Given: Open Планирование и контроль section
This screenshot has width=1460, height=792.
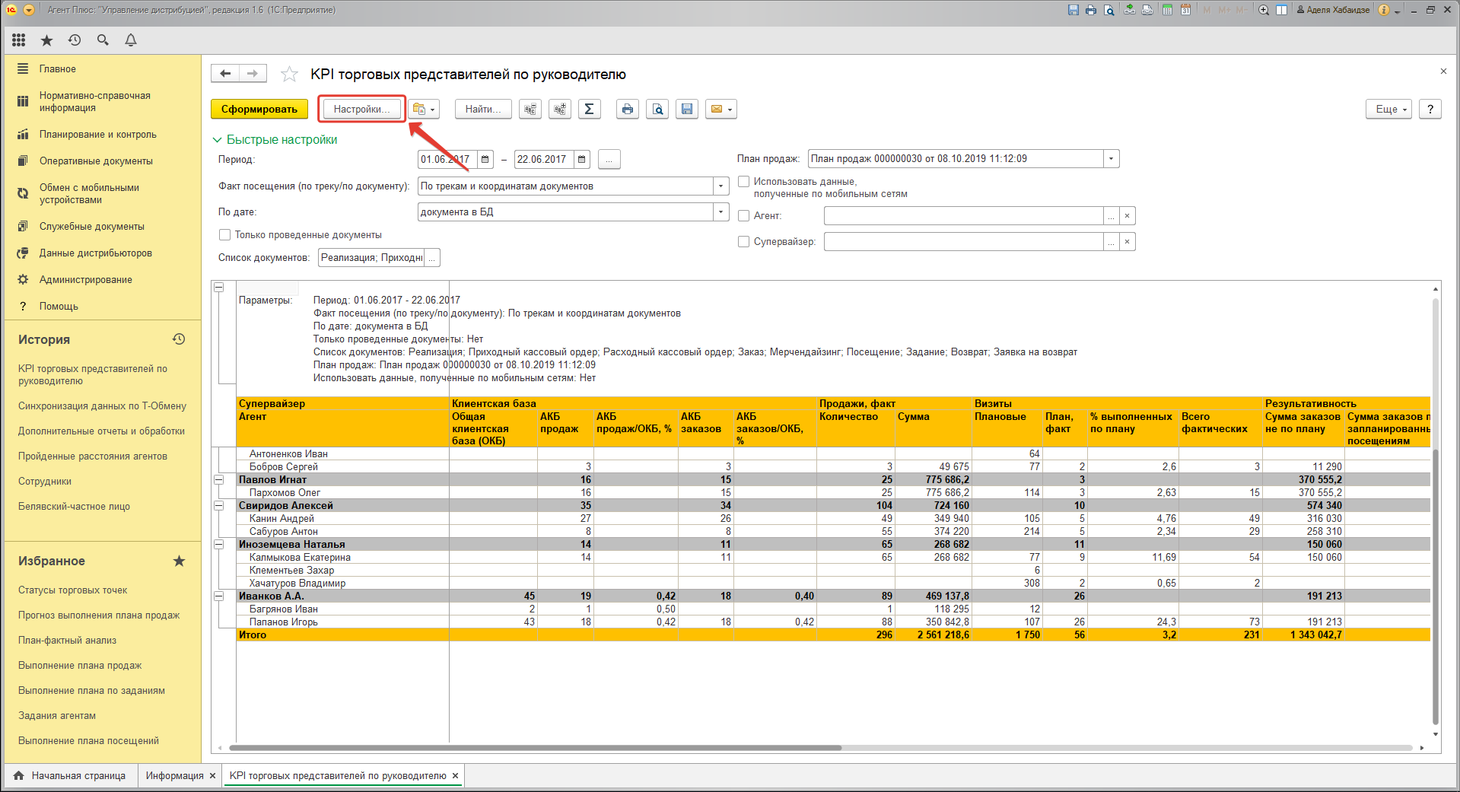Looking at the screenshot, I should [x=98, y=135].
